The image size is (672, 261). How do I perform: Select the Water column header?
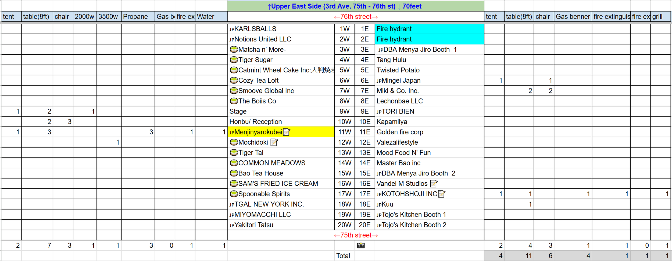[x=211, y=16]
